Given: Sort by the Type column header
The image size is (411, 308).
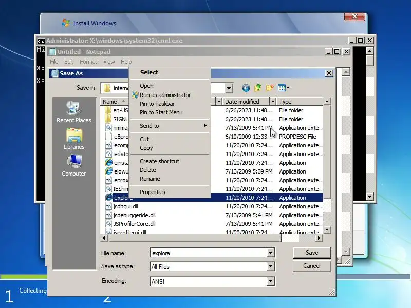Looking at the screenshot, I should pyautogui.click(x=301, y=102).
